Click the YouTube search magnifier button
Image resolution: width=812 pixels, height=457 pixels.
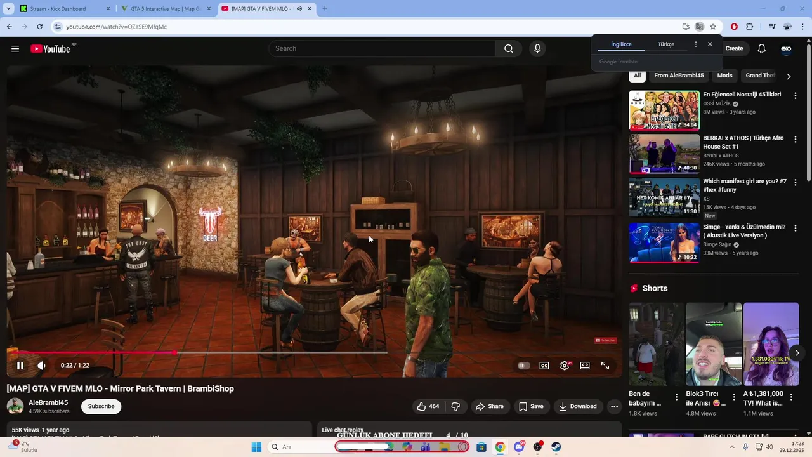coord(509,49)
